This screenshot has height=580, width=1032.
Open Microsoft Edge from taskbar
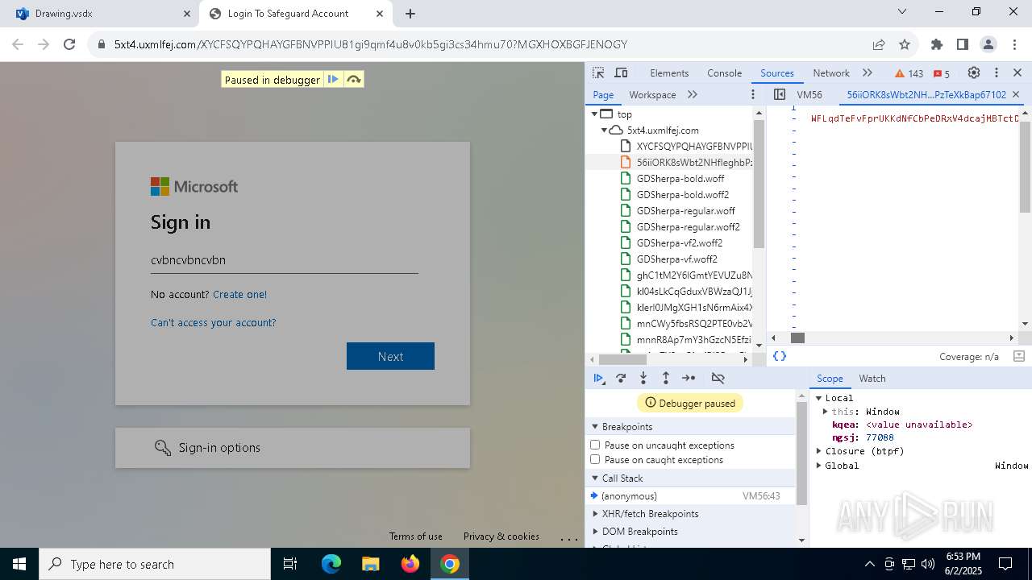pyautogui.click(x=331, y=564)
